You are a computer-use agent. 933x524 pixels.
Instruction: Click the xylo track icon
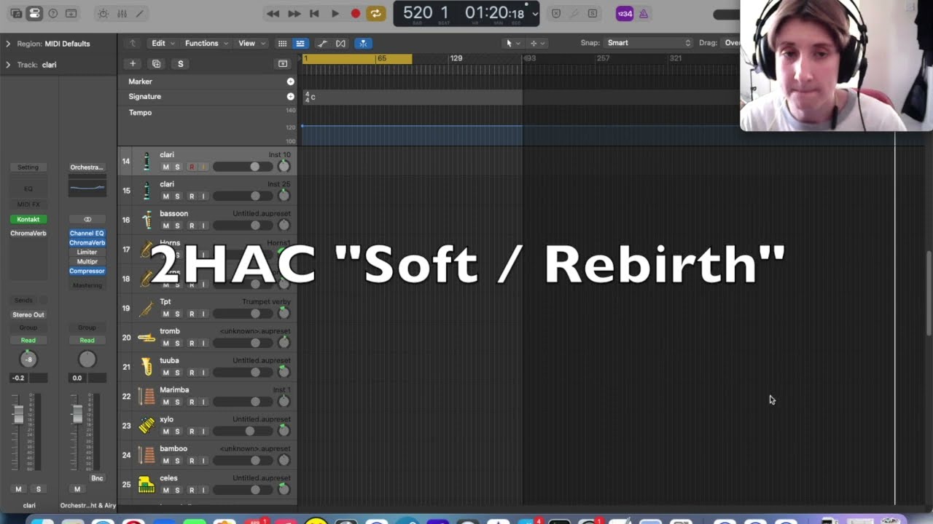147,426
